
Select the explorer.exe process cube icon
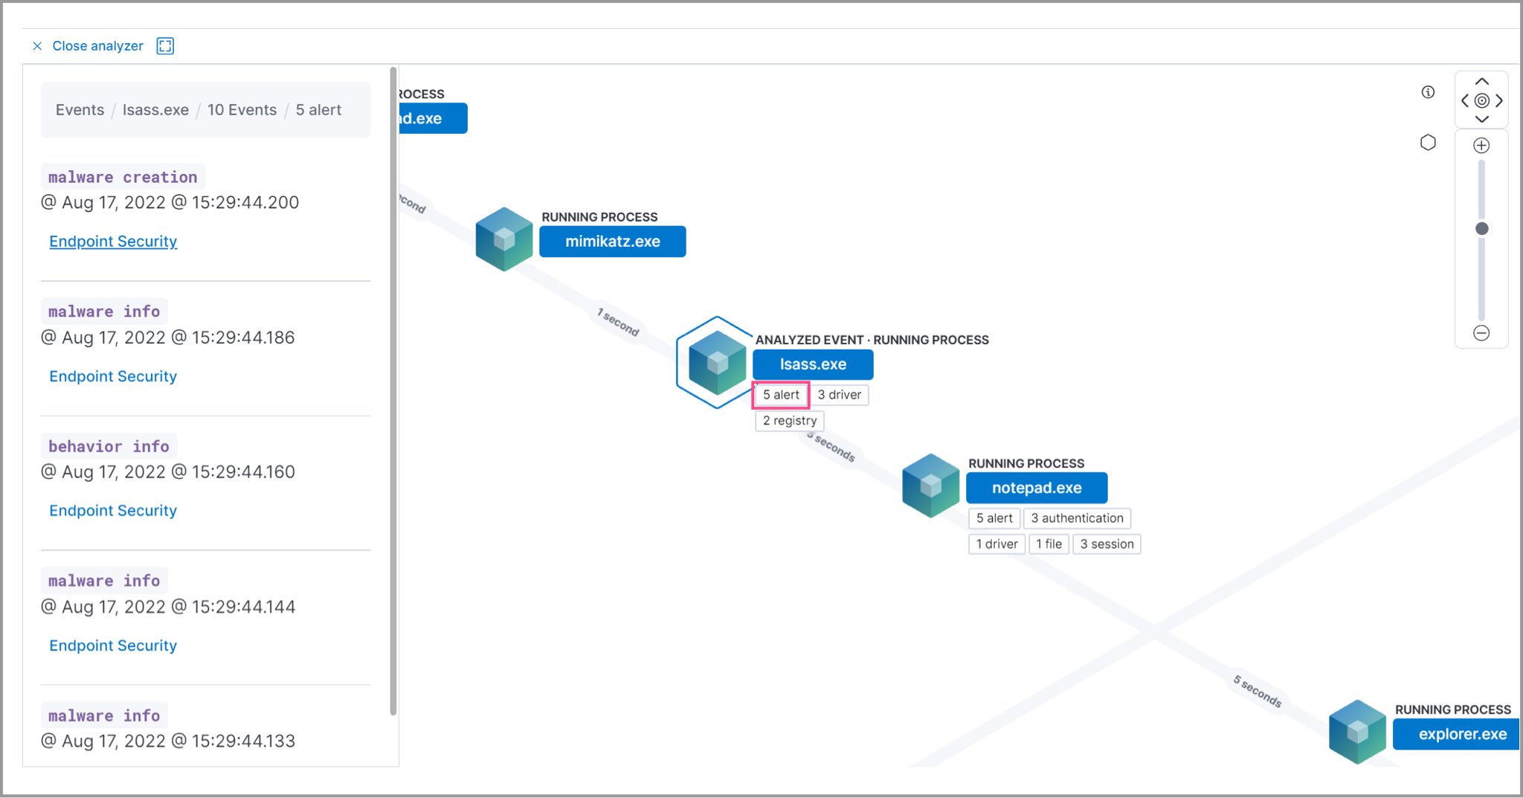[x=1356, y=730]
